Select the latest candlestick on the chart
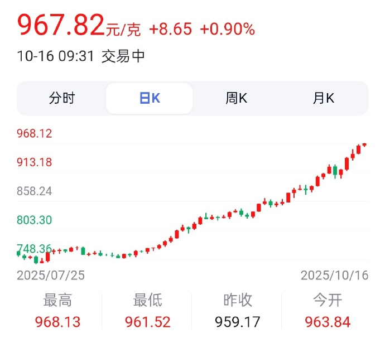Viewport: 385px width, 338px height. pos(364,145)
